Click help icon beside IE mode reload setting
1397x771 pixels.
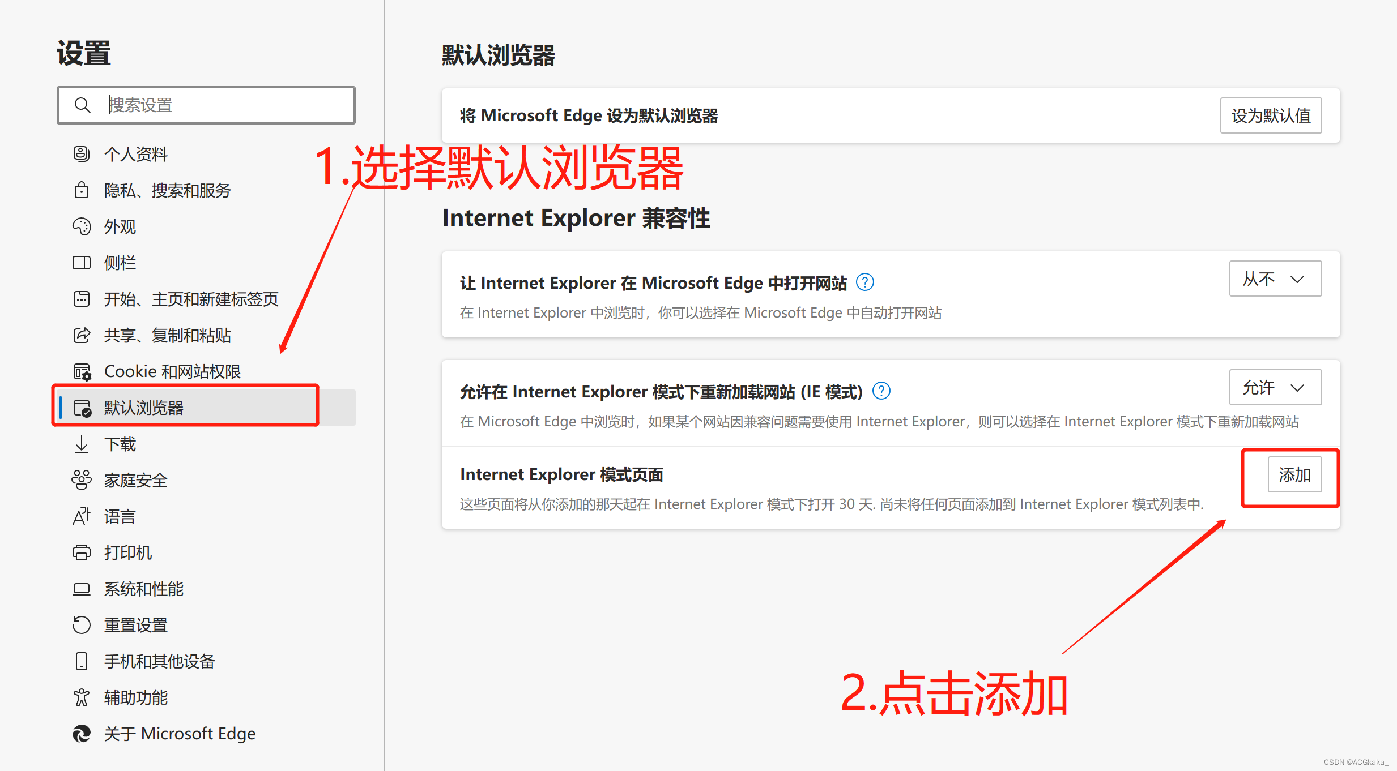(x=881, y=391)
